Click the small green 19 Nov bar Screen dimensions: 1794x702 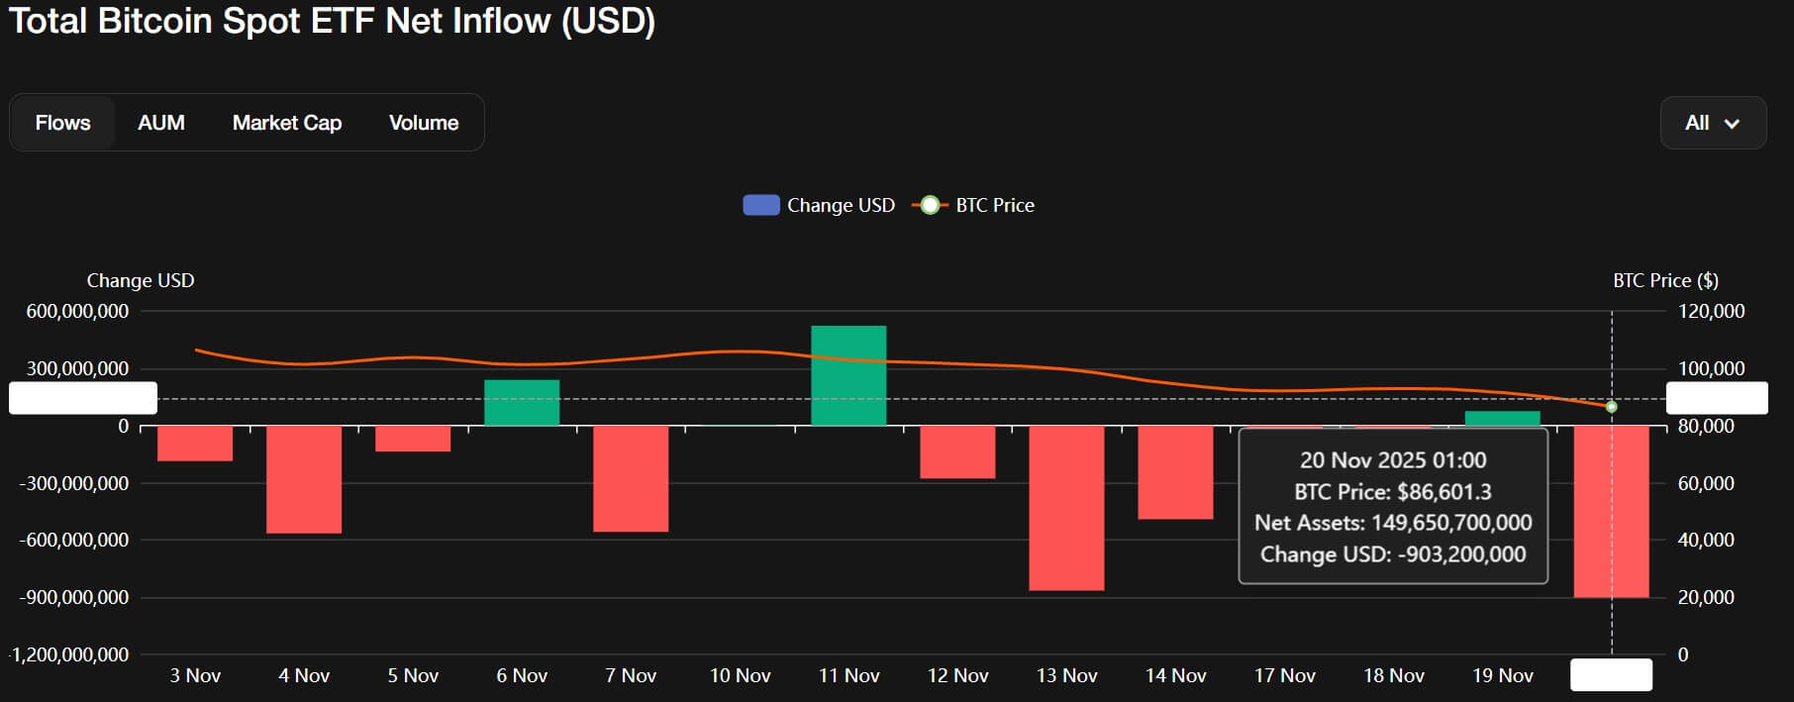1502,419
